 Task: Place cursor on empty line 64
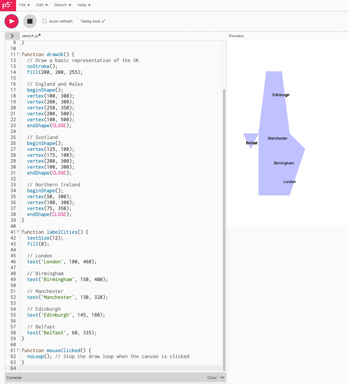point(121,368)
